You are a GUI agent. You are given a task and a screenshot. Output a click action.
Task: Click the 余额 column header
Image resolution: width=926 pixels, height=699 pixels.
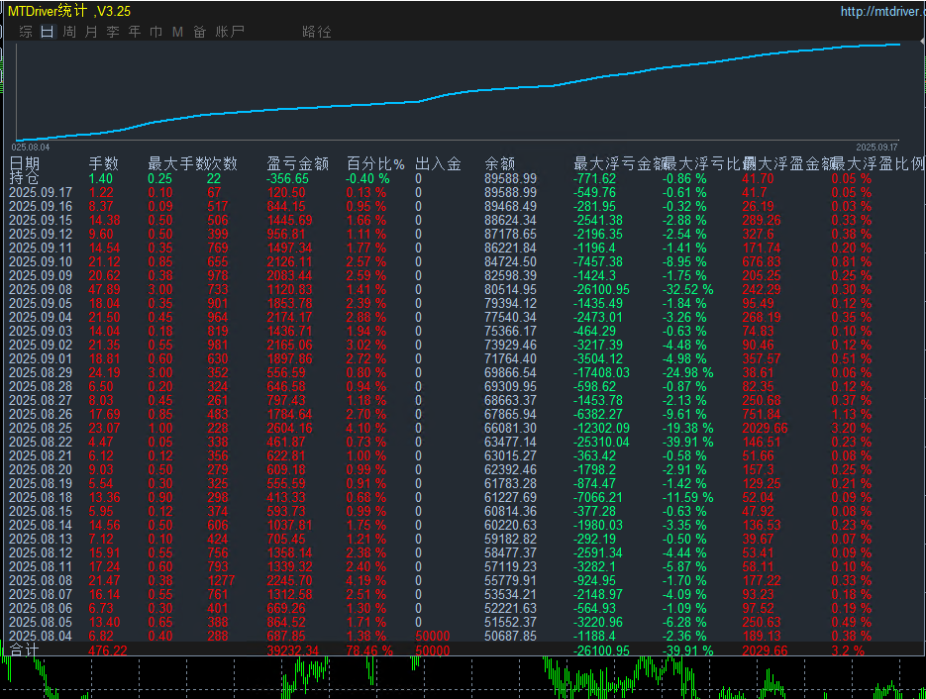tap(499, 163)
